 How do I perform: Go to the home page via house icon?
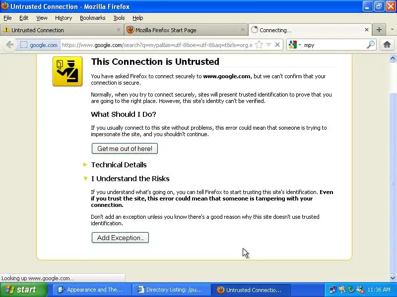coord(387,45)
